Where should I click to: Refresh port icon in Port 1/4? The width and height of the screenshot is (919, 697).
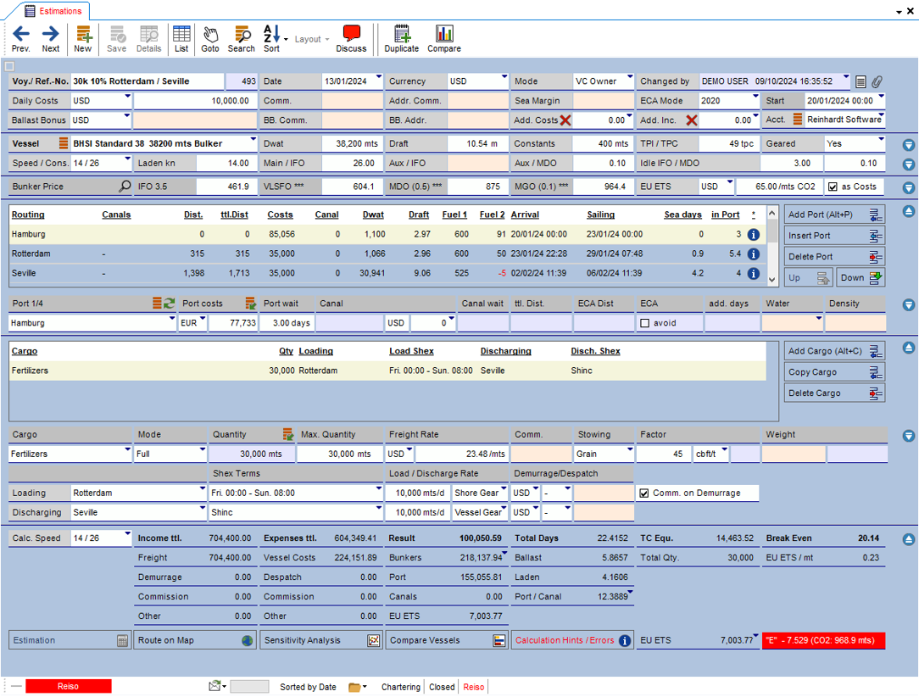(170, 303)
